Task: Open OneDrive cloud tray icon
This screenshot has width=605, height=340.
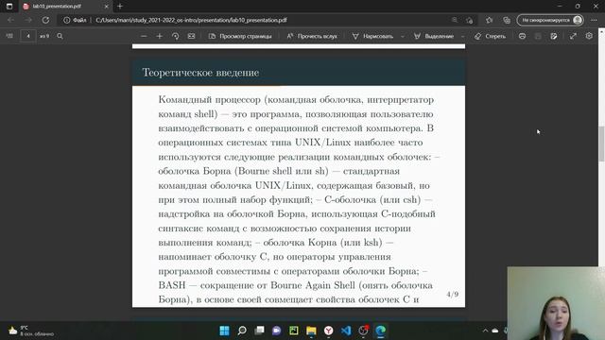Action: pos(495,331)
